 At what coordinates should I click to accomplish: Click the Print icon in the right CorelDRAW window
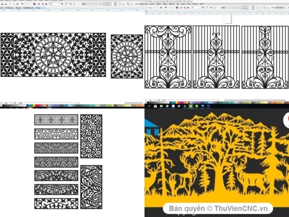tap(150, 8)
